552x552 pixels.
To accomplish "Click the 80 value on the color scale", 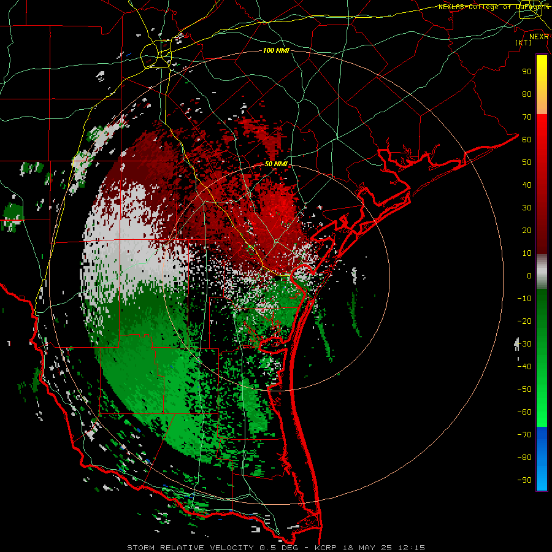I will (x=527, y=94).
